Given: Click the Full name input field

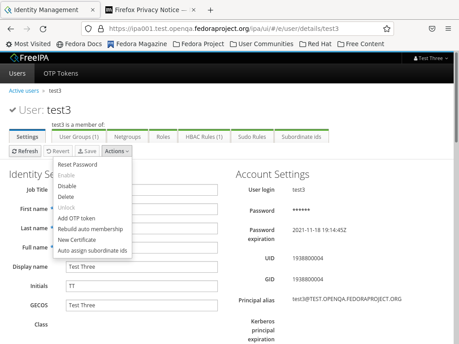Looking at the screenshot, I should pos(175,248).
